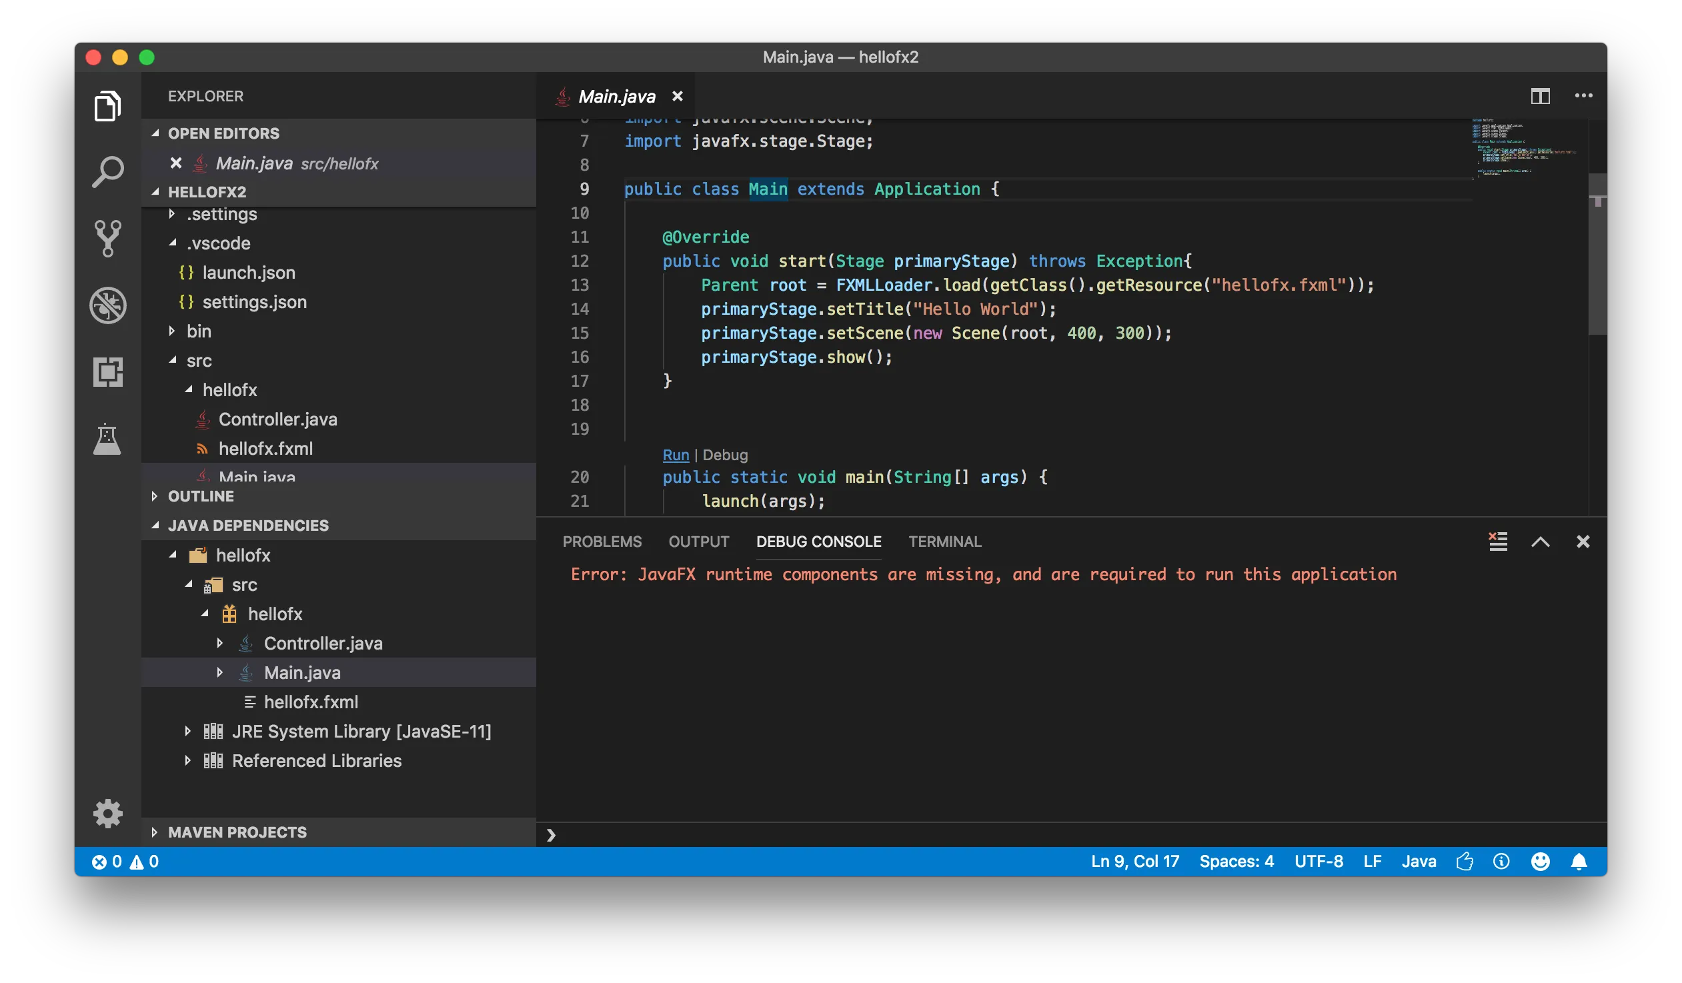Viewport: 1682px width, 983px height.
Task: Click the editor vertical scrollbar thumb
Action: 1597,253
